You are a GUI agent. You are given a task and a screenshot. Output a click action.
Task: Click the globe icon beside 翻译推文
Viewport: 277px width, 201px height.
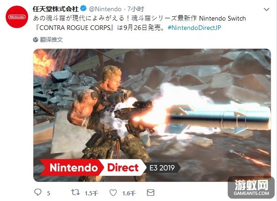click(36, 40)
